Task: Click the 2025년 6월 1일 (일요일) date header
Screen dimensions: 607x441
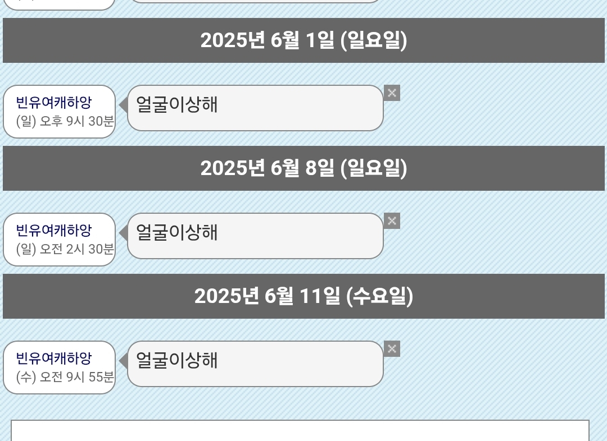Action: click(303, 40)
